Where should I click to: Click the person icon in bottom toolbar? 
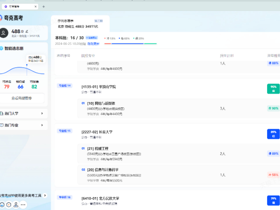coord(16,205)
